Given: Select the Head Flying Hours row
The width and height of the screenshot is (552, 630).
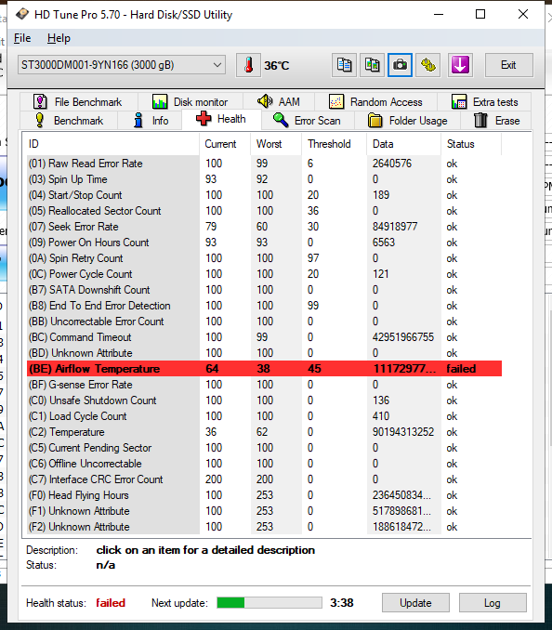Looking at the screenshot, I should click(x=264, y=495).
